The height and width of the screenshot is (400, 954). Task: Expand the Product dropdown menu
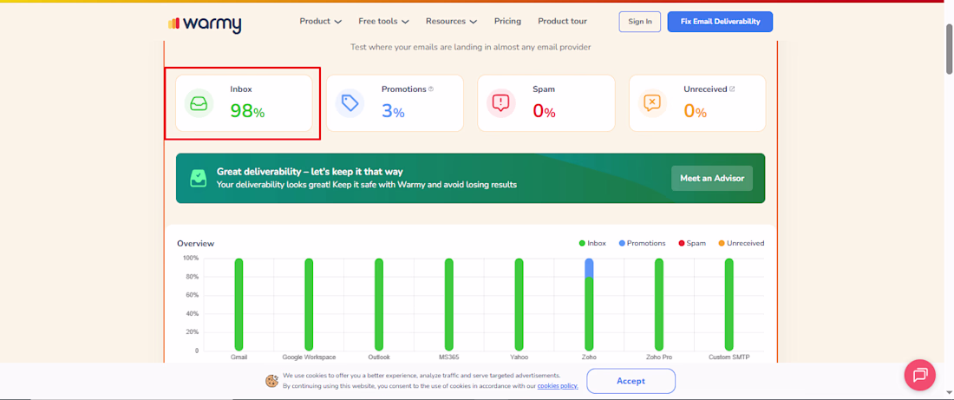321,22
